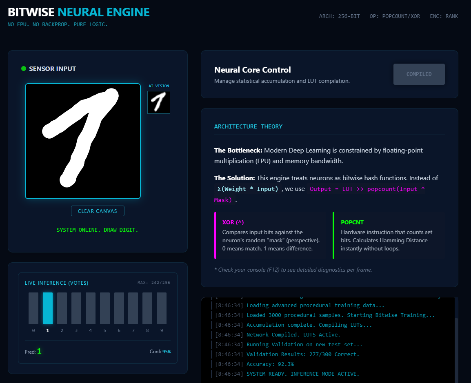The height and width of the screenshot is (383, 471).
Task: Select the highlighted vote bar for digit 1
Action: click(48, 308)
